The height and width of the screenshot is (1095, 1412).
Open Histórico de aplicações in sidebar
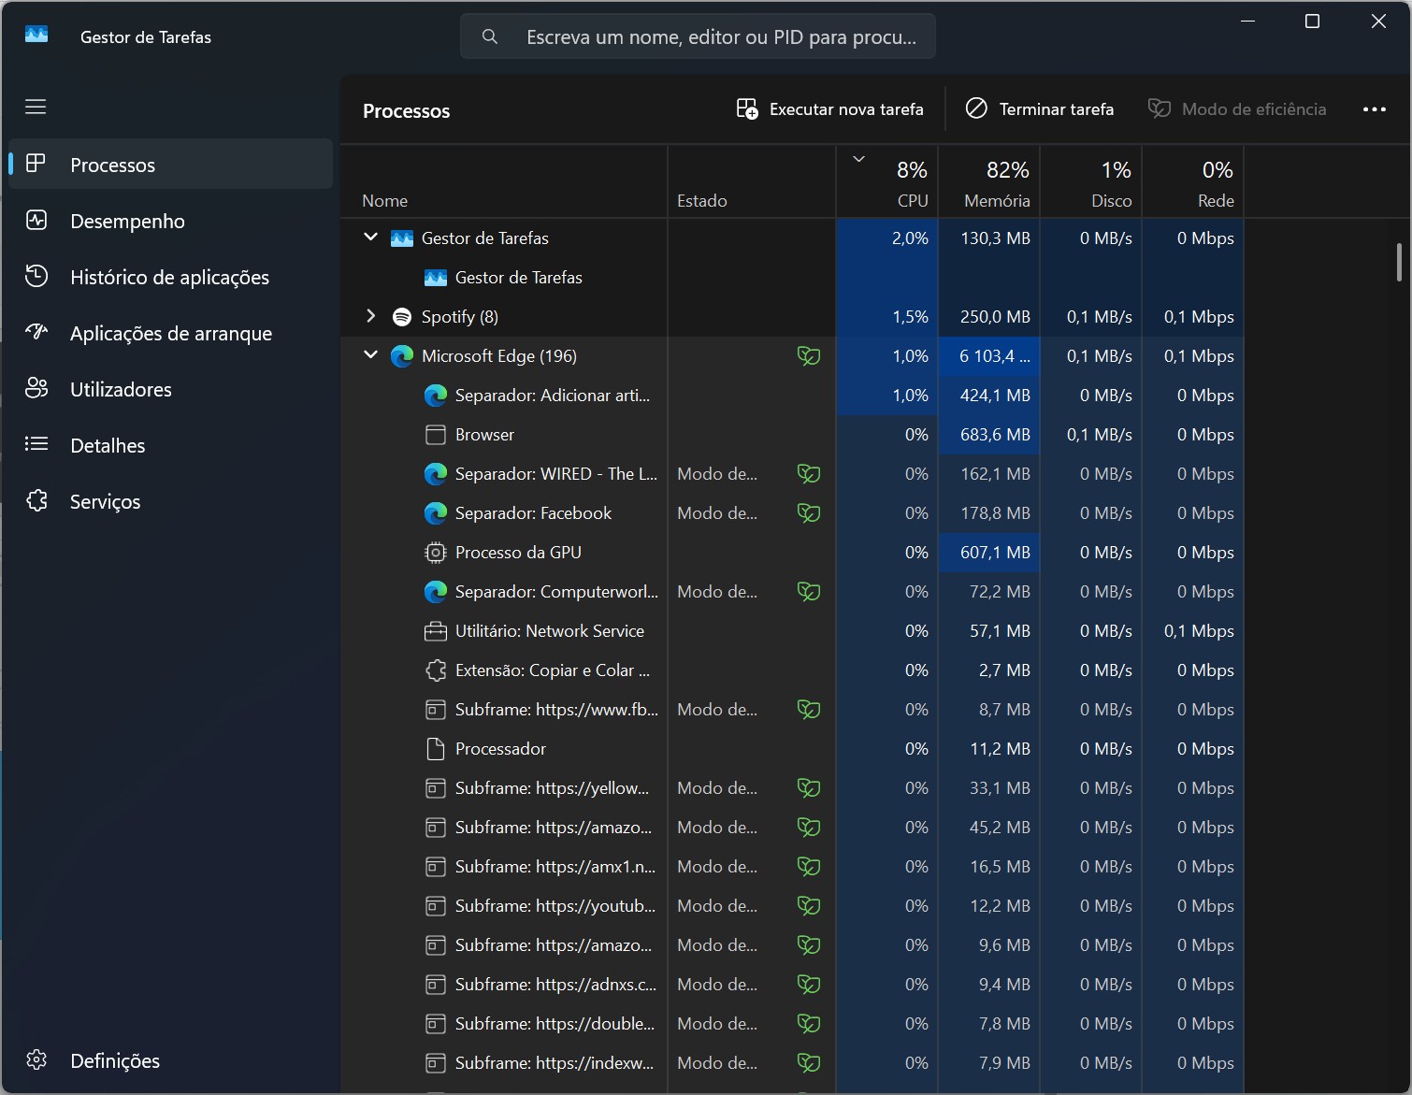[x=169, y=278]
